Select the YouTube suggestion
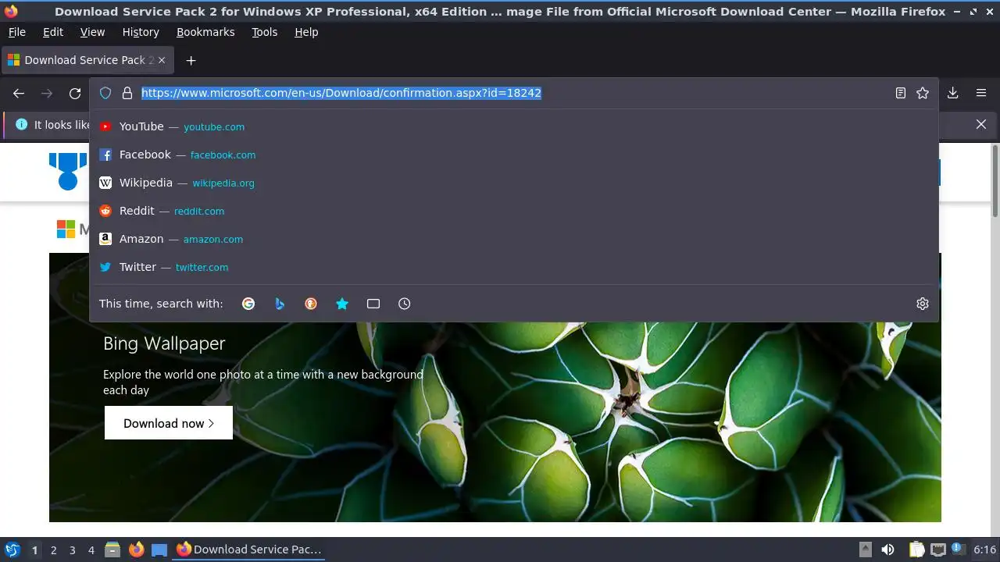 pos(514,126)
